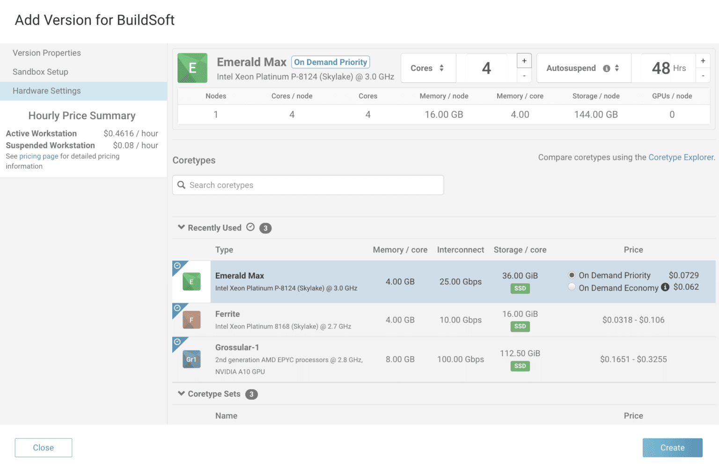Expand the Coretype Sets section
Viewport: 719px width, 465px height.
click(182, 393)
